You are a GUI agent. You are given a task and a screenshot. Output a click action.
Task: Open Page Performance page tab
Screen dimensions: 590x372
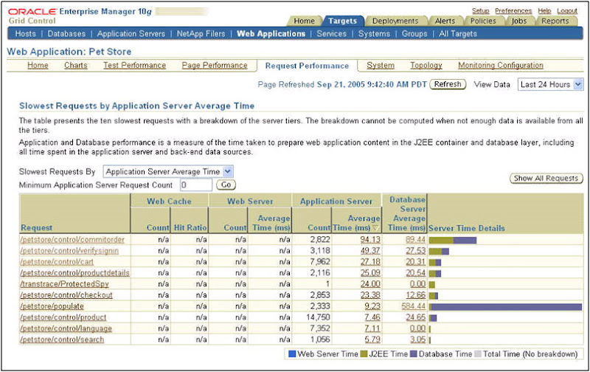(215, 66)
